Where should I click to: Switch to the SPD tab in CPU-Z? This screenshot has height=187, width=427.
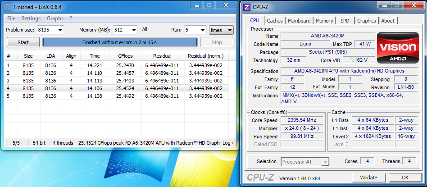tap(345, 21)
